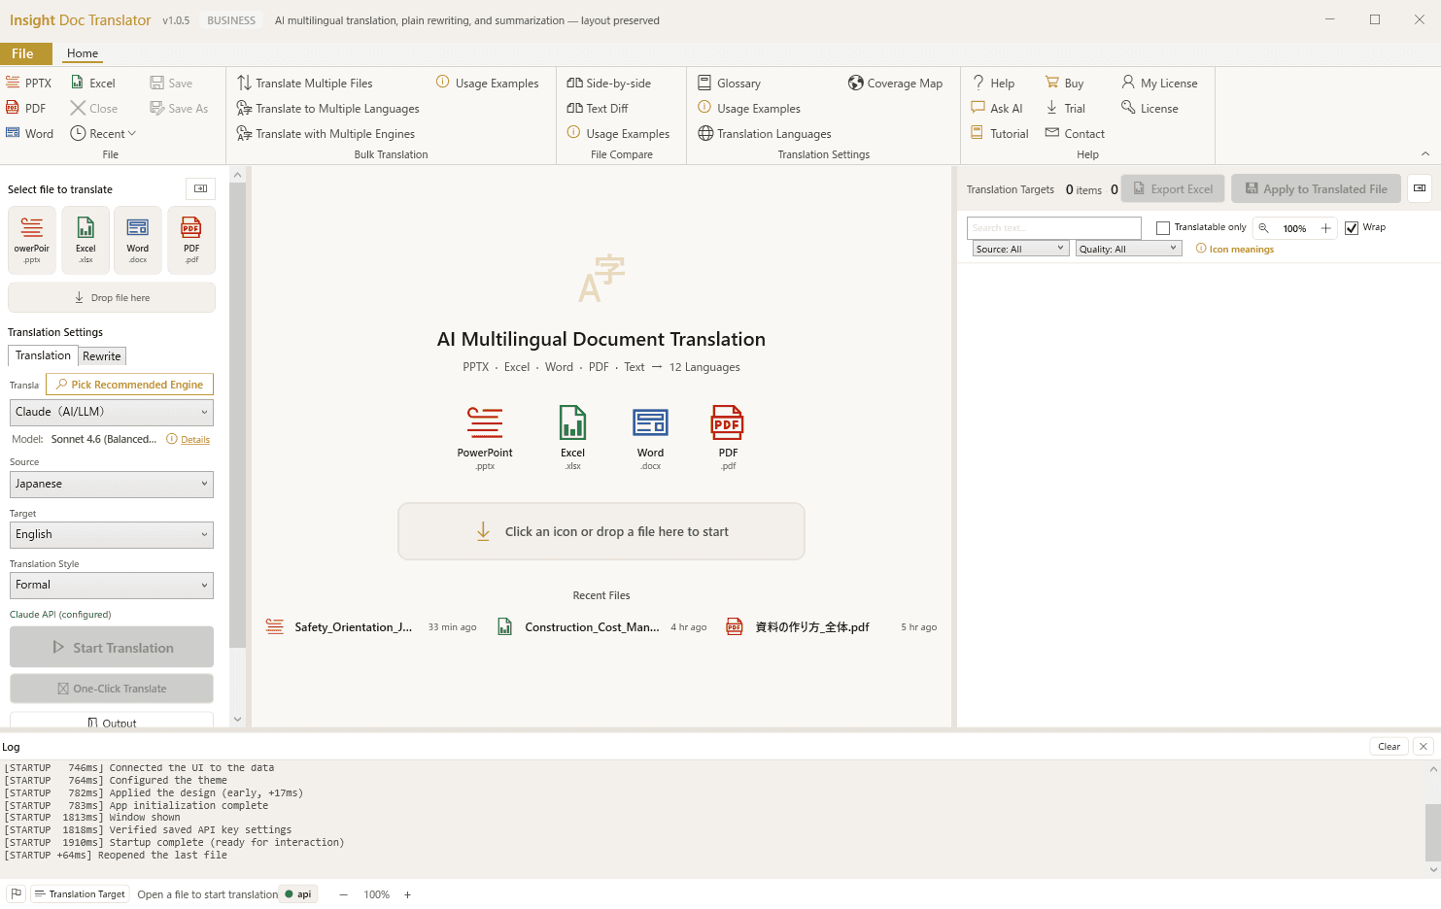This screenshot has height=909, width=1441.
Task: Open recent file 資料の作り方_全体.pdf
Action: click(x=832, y=627)
